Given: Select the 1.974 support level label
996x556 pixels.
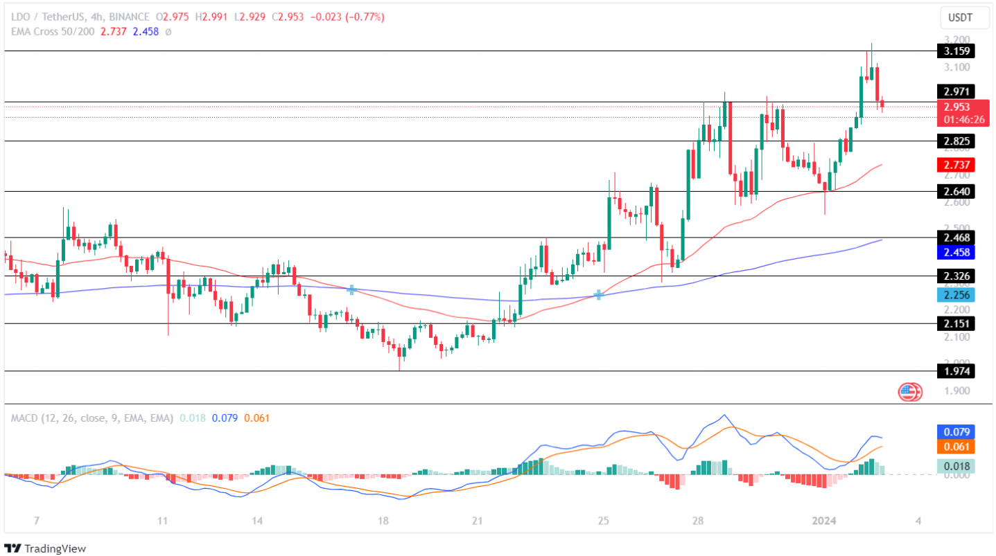Looking at the screenshot, I should 954,373.
